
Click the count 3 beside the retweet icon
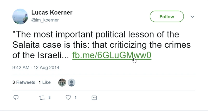point(49,97)
